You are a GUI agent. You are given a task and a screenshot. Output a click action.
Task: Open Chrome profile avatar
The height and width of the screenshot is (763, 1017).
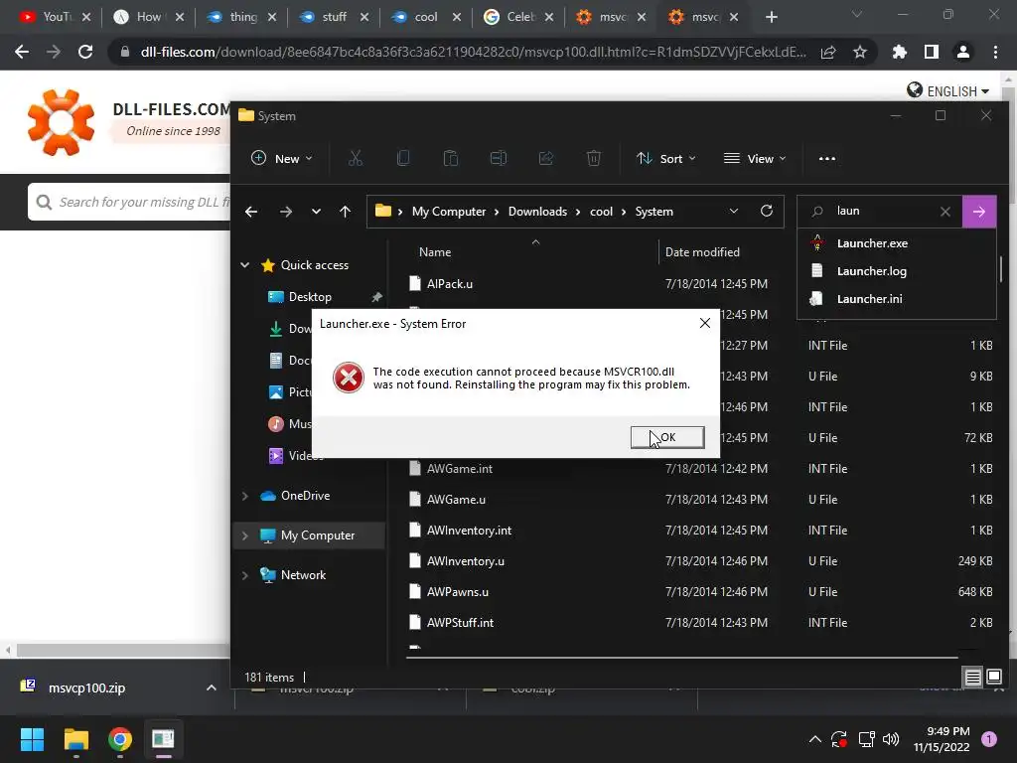coord(963,52)
